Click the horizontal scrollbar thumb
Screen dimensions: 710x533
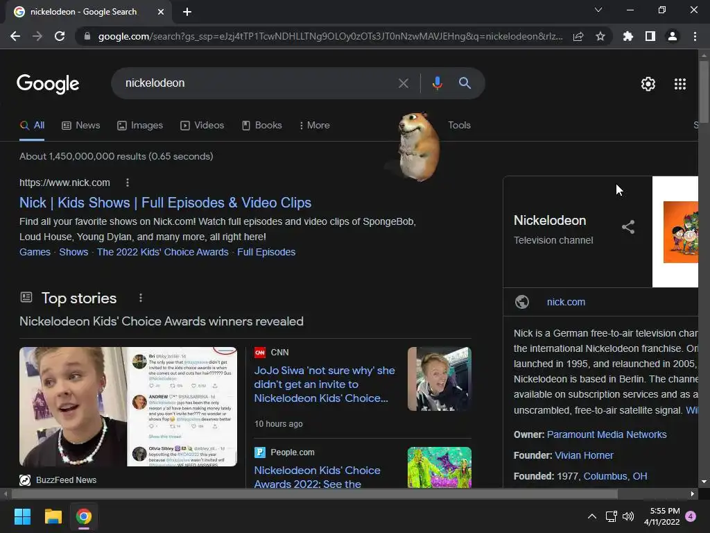314,494
